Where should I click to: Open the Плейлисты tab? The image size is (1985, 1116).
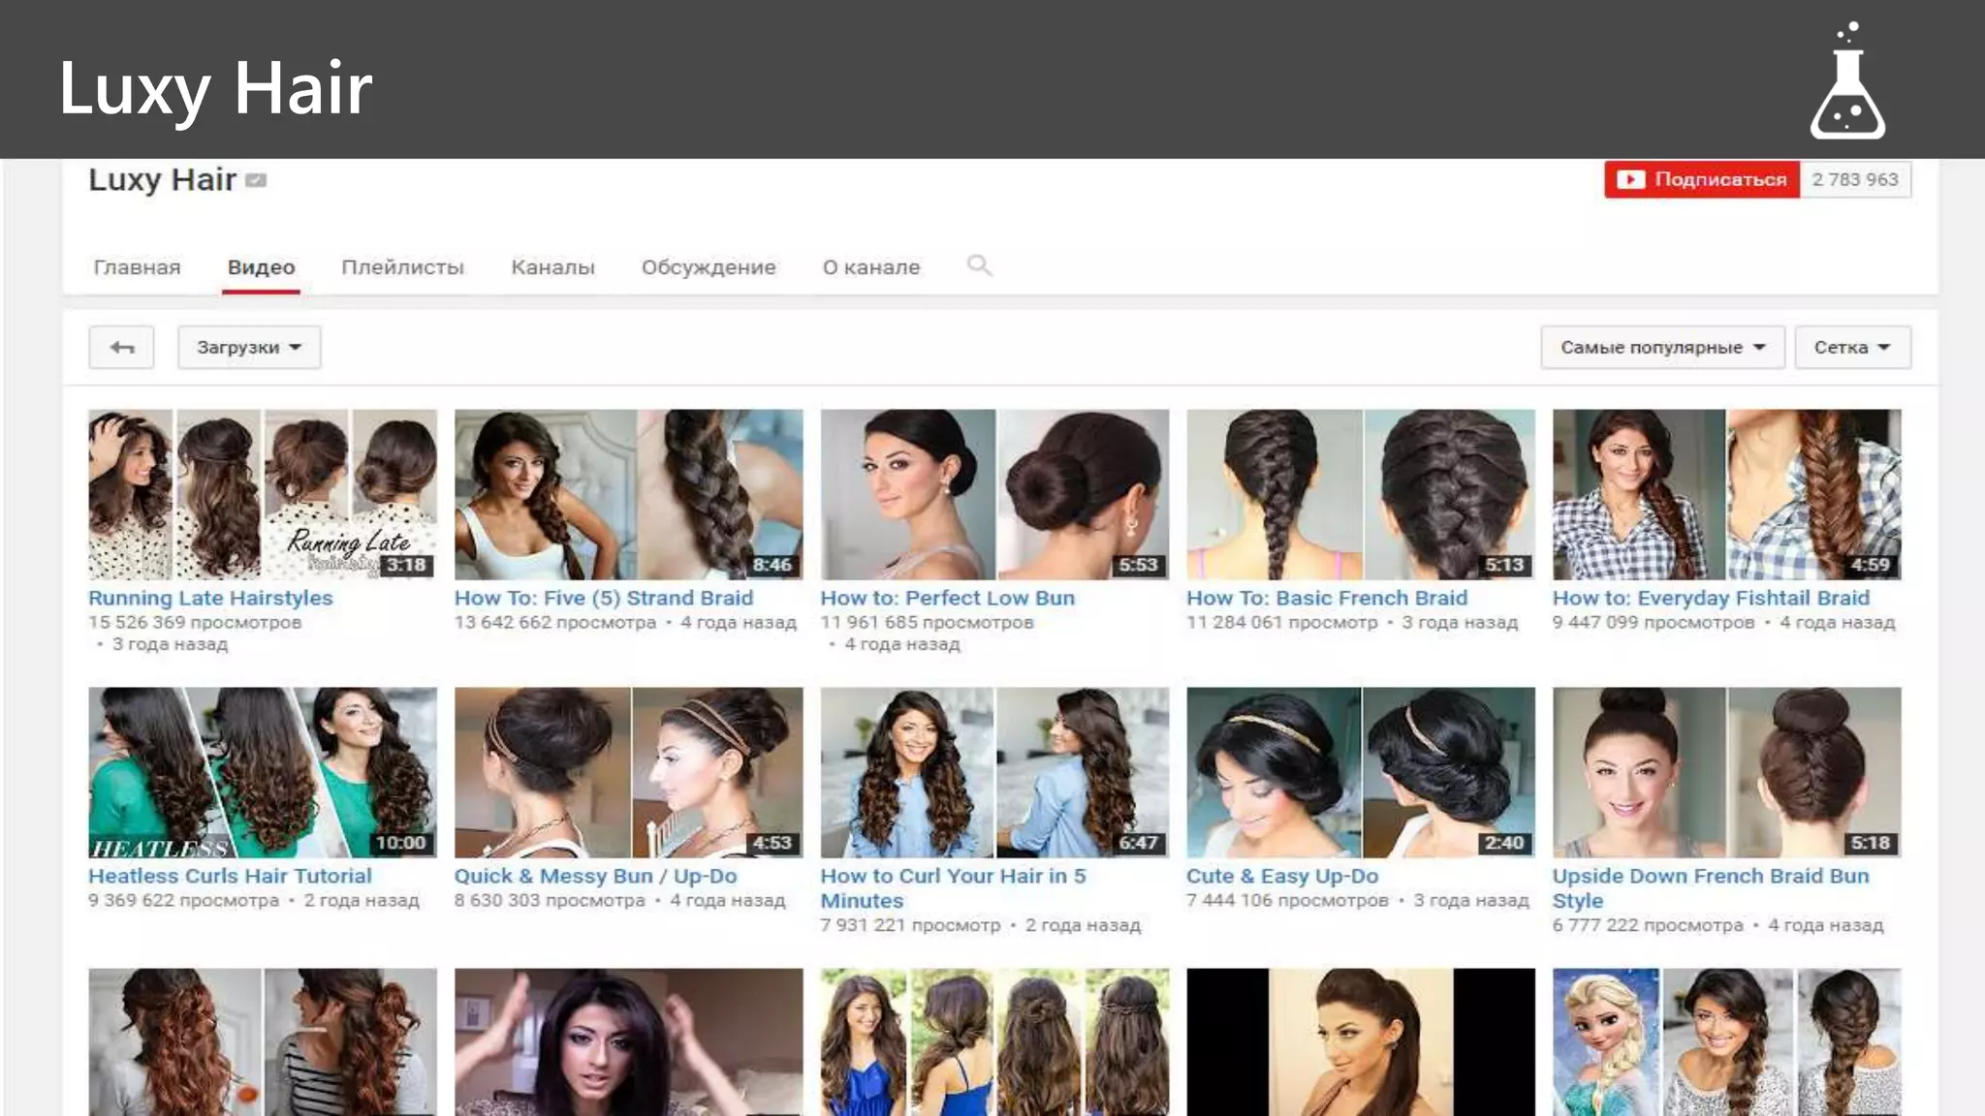point(402,267)
